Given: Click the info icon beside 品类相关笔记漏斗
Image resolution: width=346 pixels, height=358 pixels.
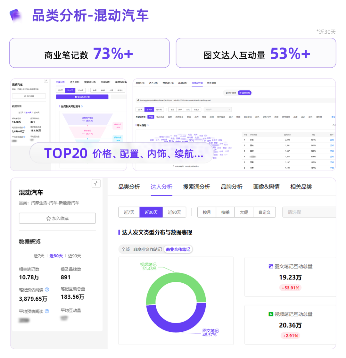Looking at the screenshot, I should pos(82,106).
